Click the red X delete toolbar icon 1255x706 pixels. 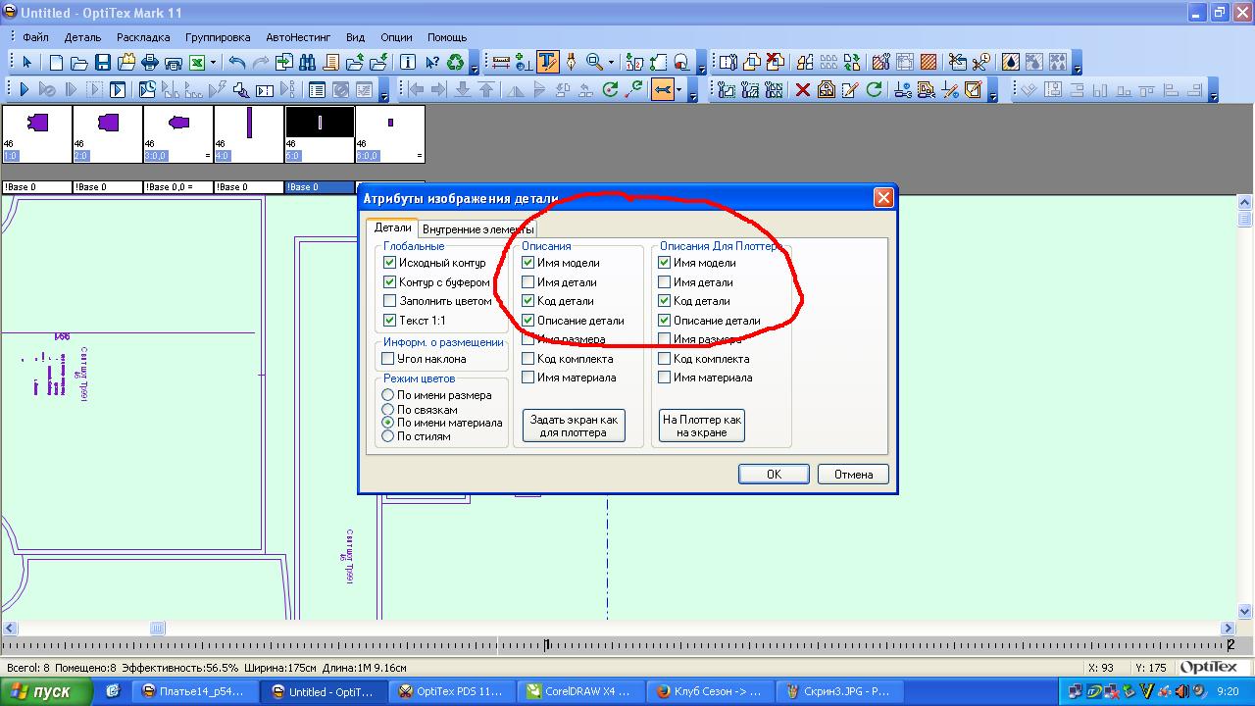802,90
